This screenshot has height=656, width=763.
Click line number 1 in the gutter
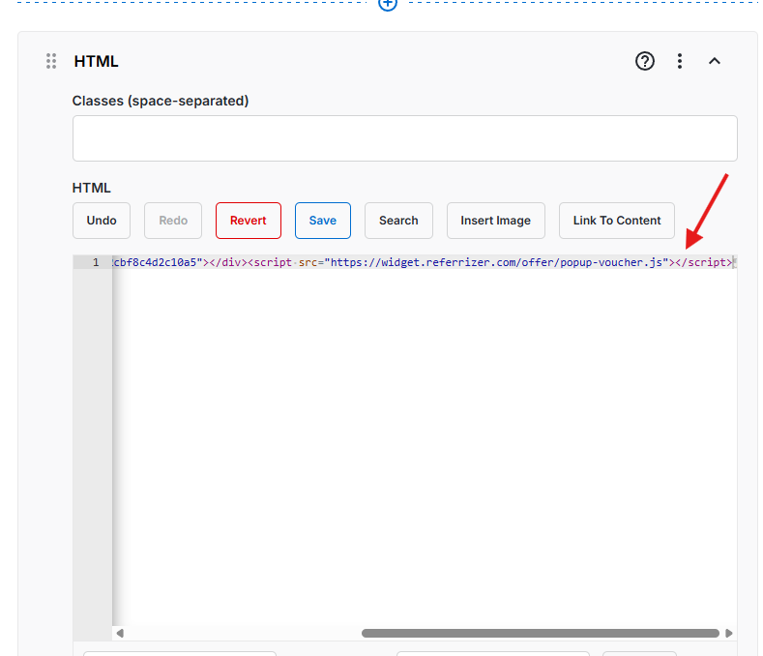coord(95,262)
